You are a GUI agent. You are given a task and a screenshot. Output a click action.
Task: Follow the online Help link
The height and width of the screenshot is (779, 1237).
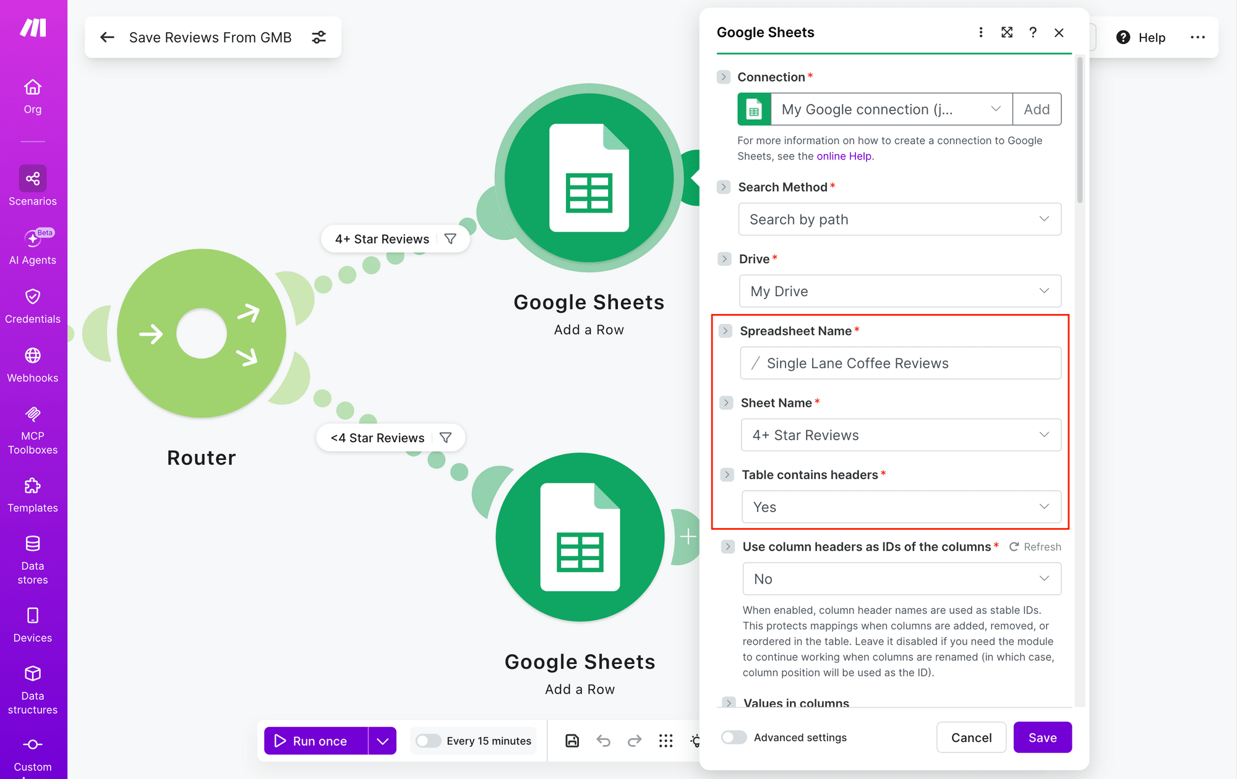pos(844,156)
